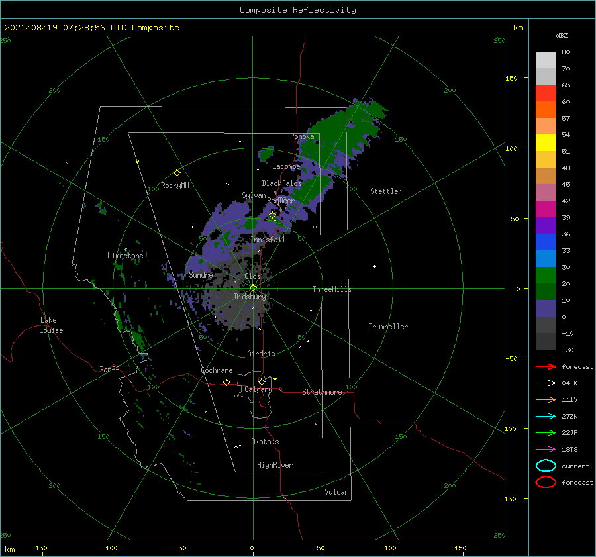Click the Lacombe label
This screenshot has width=596, height=557.
point(286,166)
